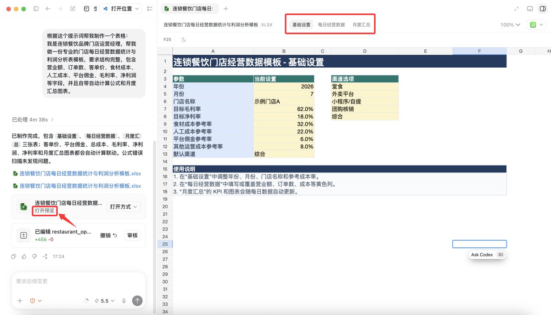Open the 5.5 model selector dropdown
Screen dimensions: 551x315
104,301
